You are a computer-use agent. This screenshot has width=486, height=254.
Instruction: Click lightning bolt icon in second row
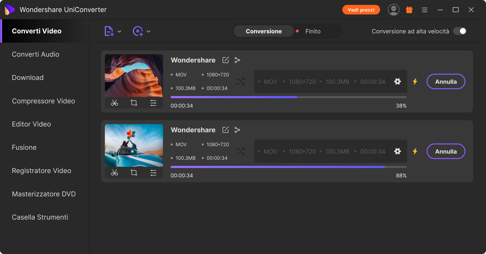coord(415,151)
